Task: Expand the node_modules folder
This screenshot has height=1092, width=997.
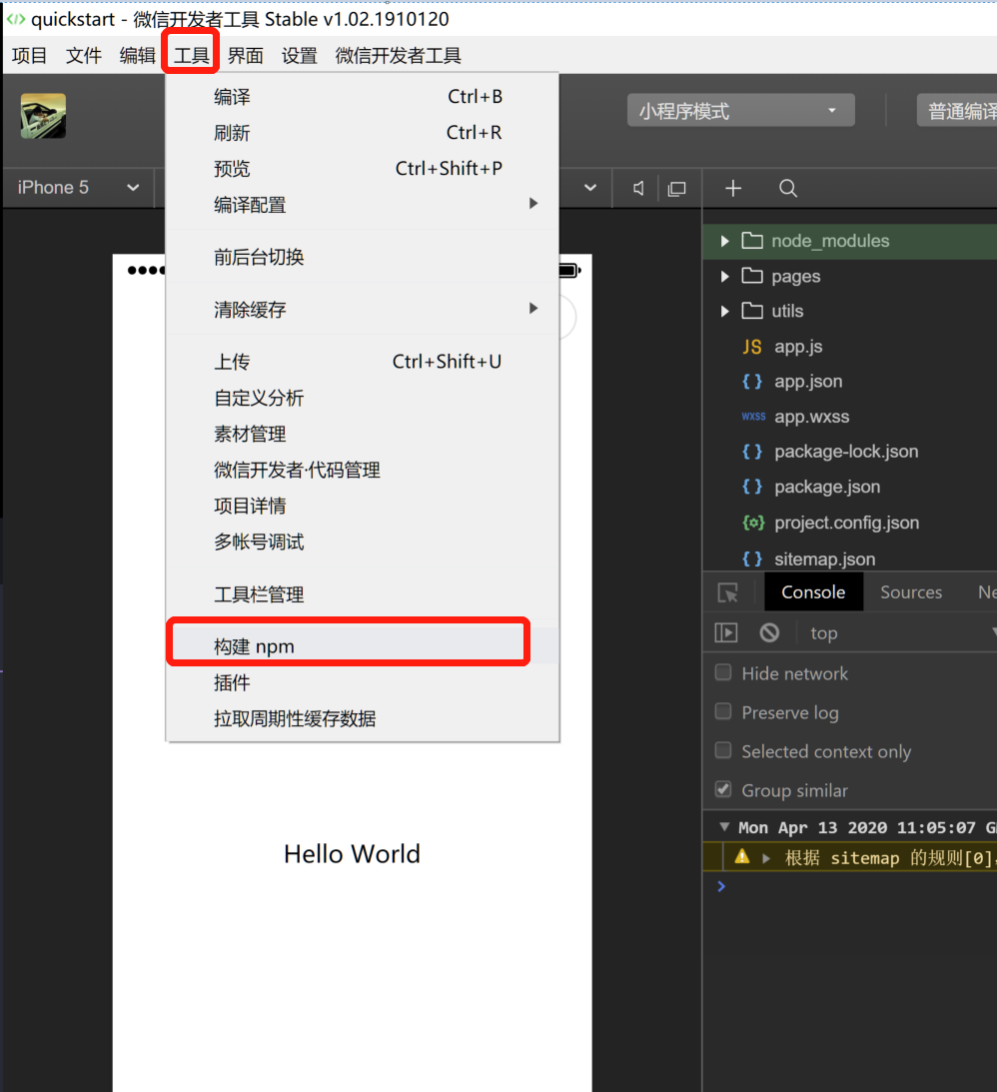Action: point(725,241)
